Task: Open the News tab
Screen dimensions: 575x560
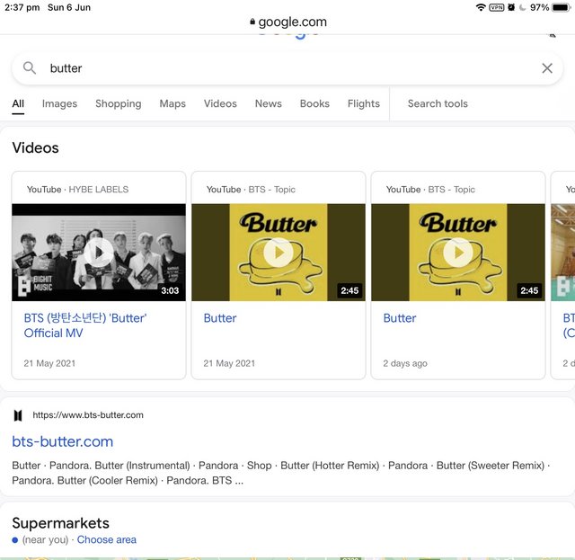Action: (268, 104)
